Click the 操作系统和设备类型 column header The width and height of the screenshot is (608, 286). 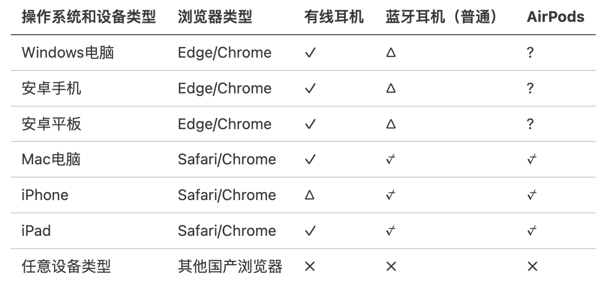coord(89,17)
